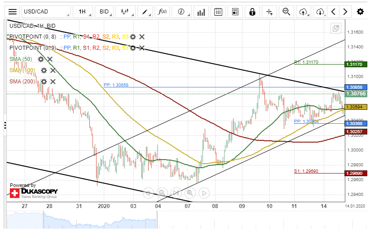Click the cloud download icon
The image size is (370, 230).
pyautogui.click(x=320, y=12)
